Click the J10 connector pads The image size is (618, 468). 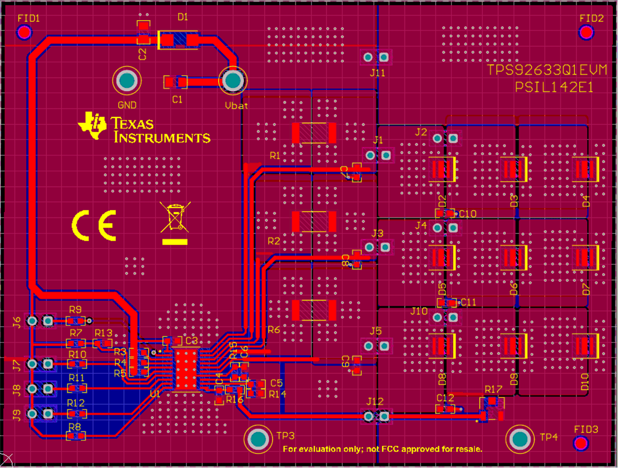click(x=446, y=317)
